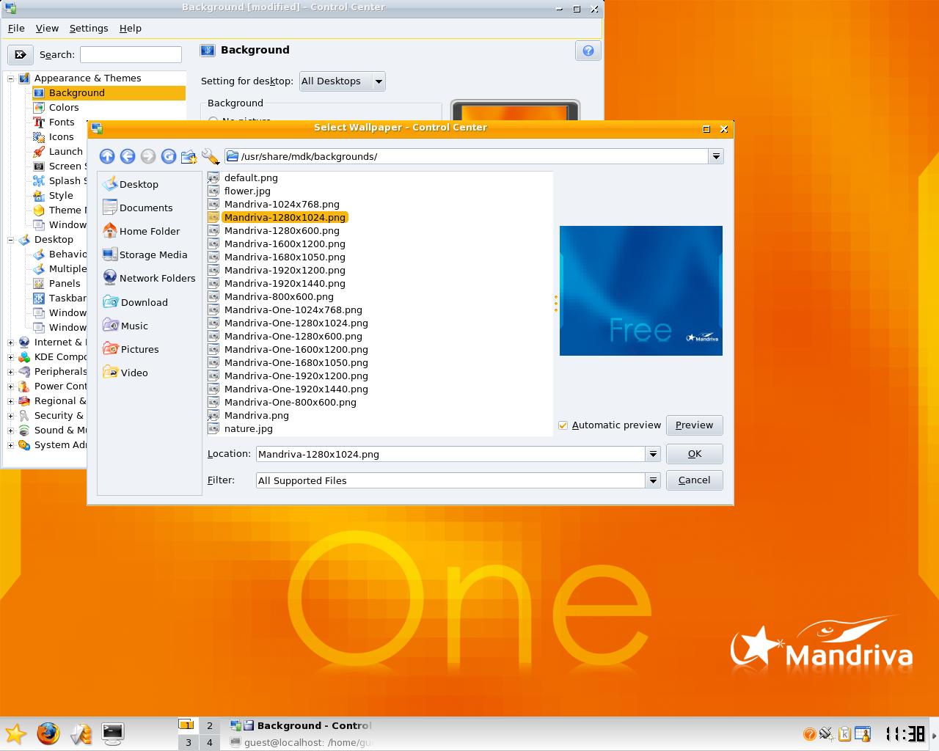Open the star application menu on taskbar
The height and width of the screenshot is (751, 939).
click(x=15, y=733)
